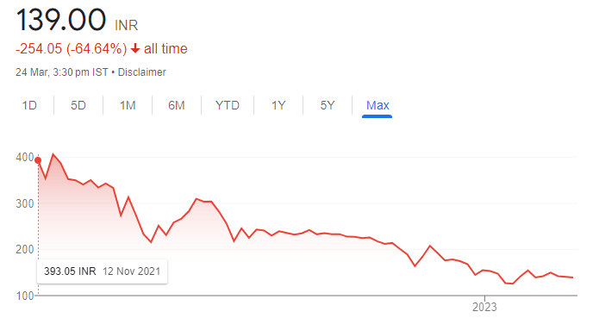Open the YTD range tab
Image resolution: width=593 pixels, height=318 pixels.
[228, 105]
